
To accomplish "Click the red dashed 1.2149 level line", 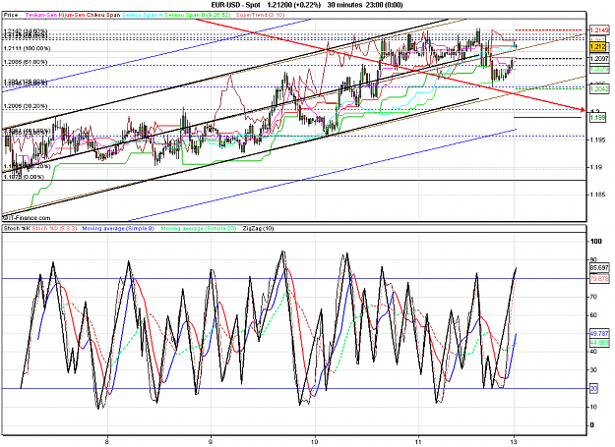I will pos(548,29).
